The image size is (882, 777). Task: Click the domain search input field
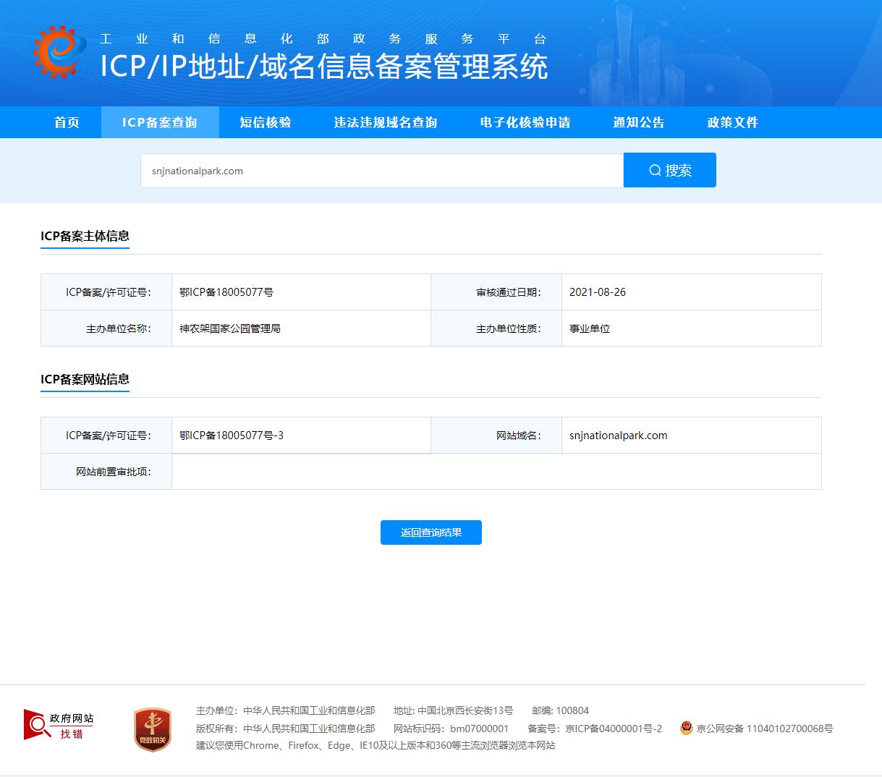coord(381,171)
